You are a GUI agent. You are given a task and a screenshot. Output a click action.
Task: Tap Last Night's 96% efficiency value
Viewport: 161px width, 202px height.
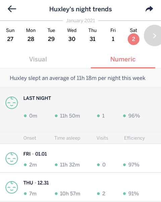134,116
